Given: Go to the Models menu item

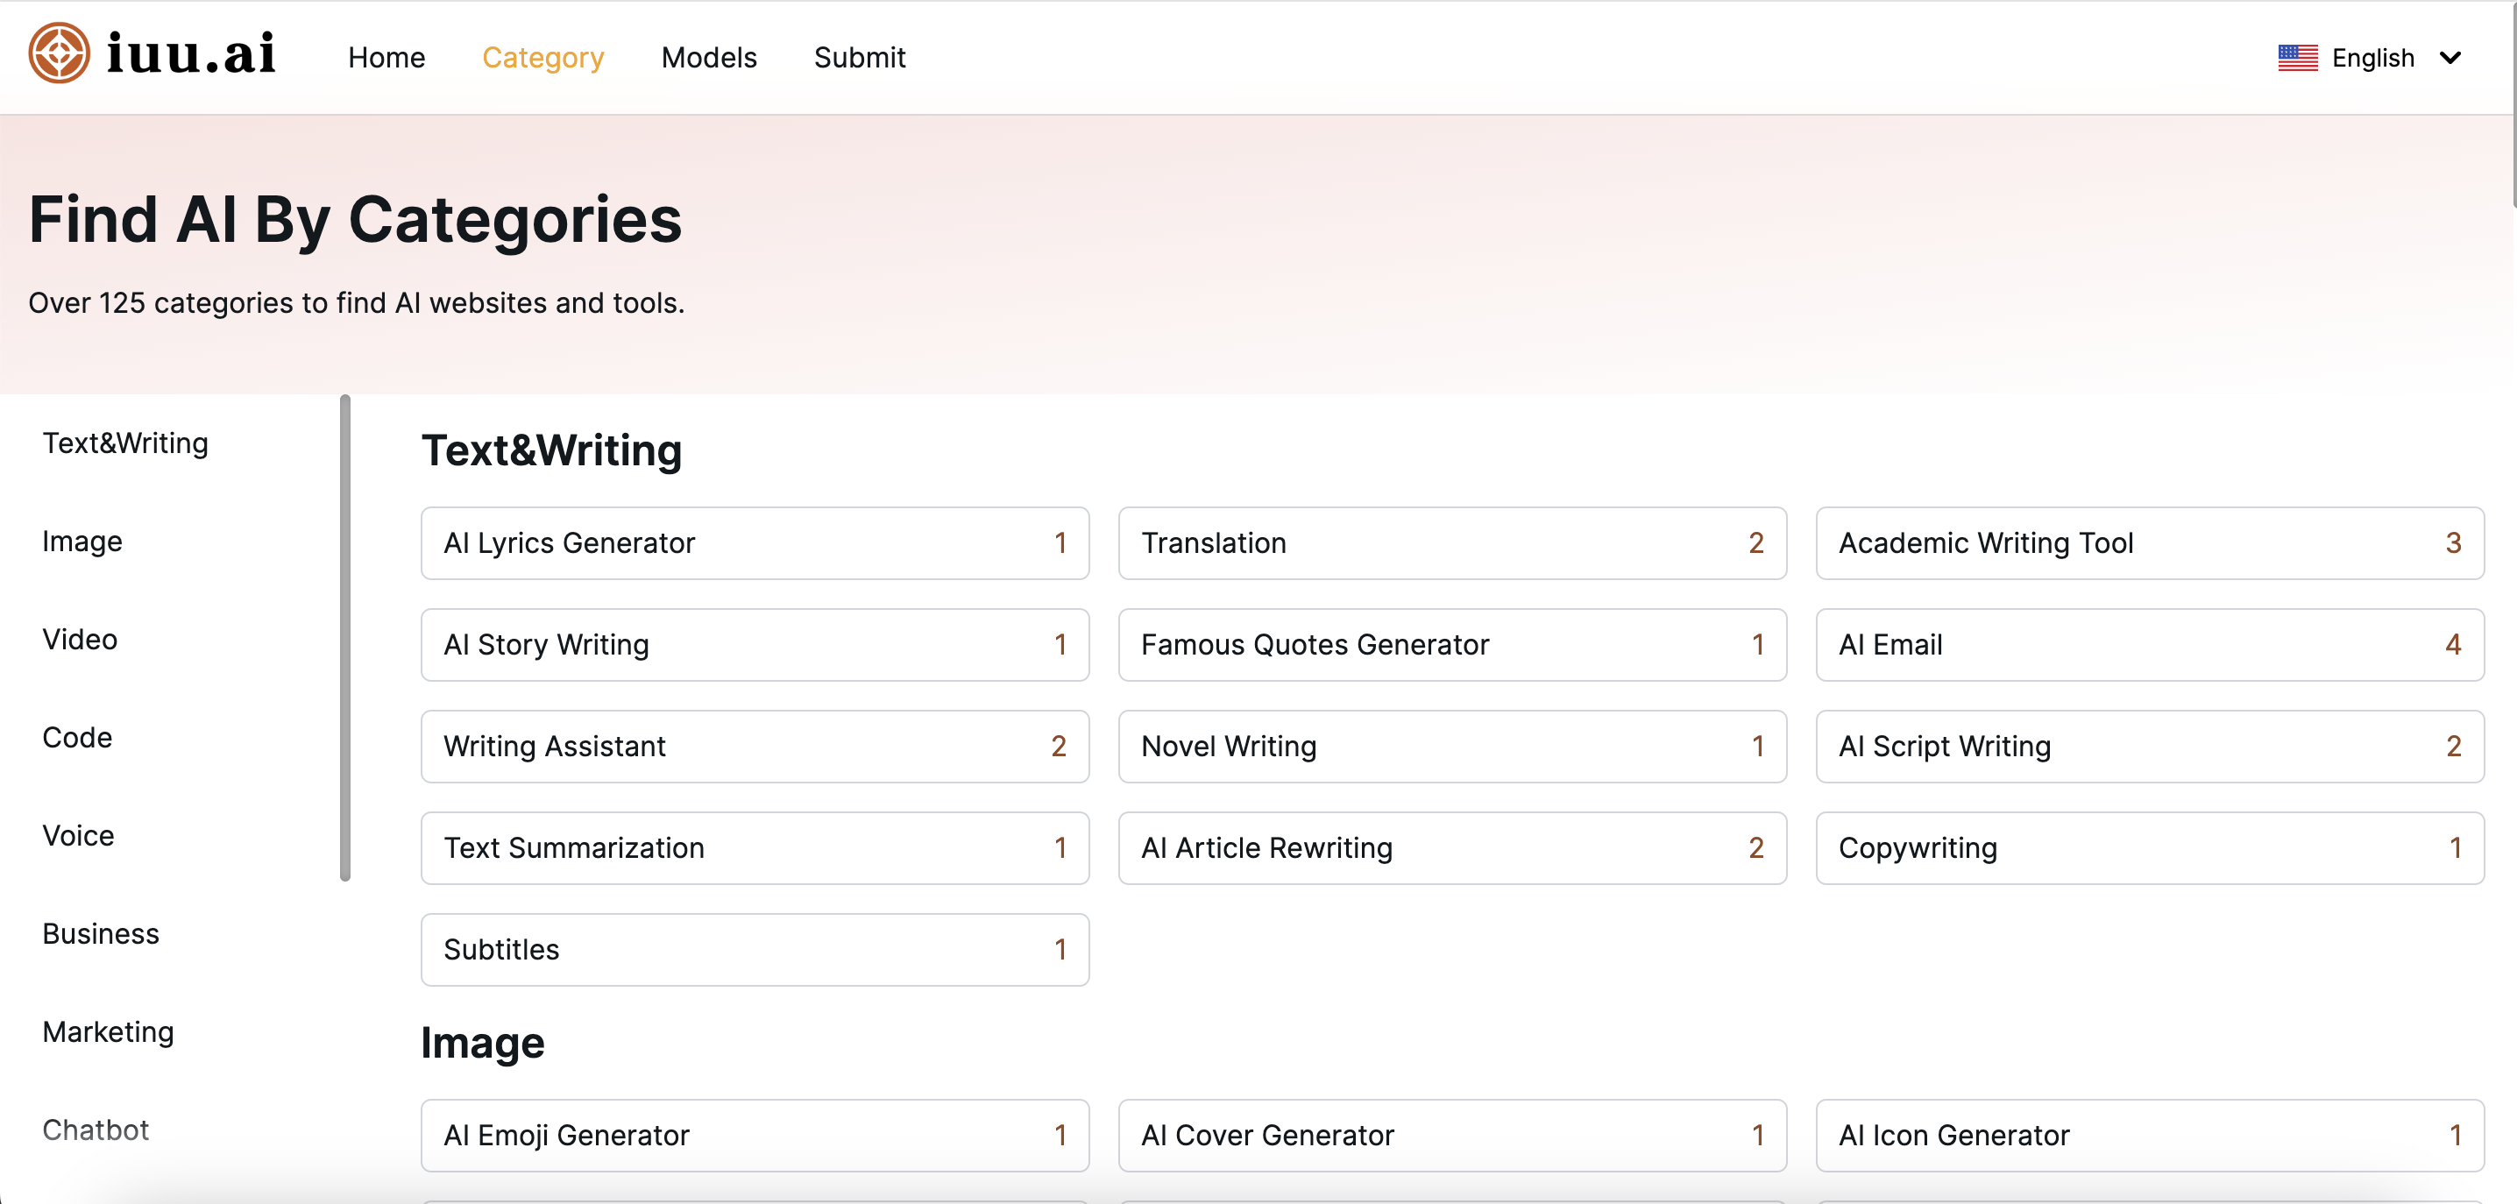Looking at the screenshot, I should coord(708,58).
